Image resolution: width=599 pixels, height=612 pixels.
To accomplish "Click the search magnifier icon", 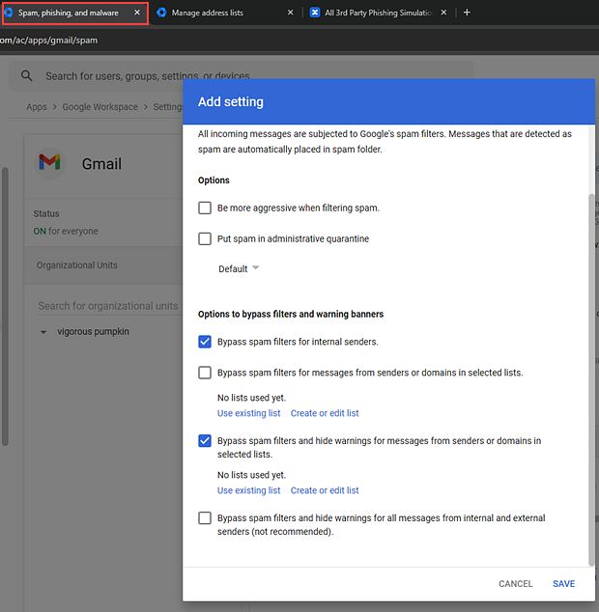I will click(x=27, y=76).
